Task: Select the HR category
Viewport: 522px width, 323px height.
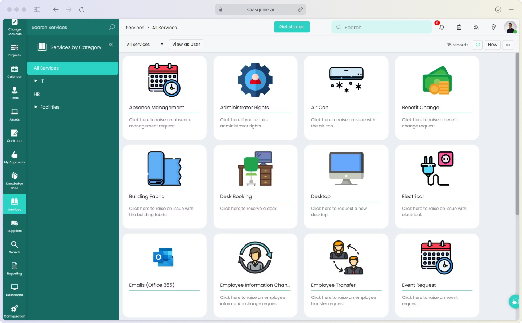Action: tap(36, 94)
